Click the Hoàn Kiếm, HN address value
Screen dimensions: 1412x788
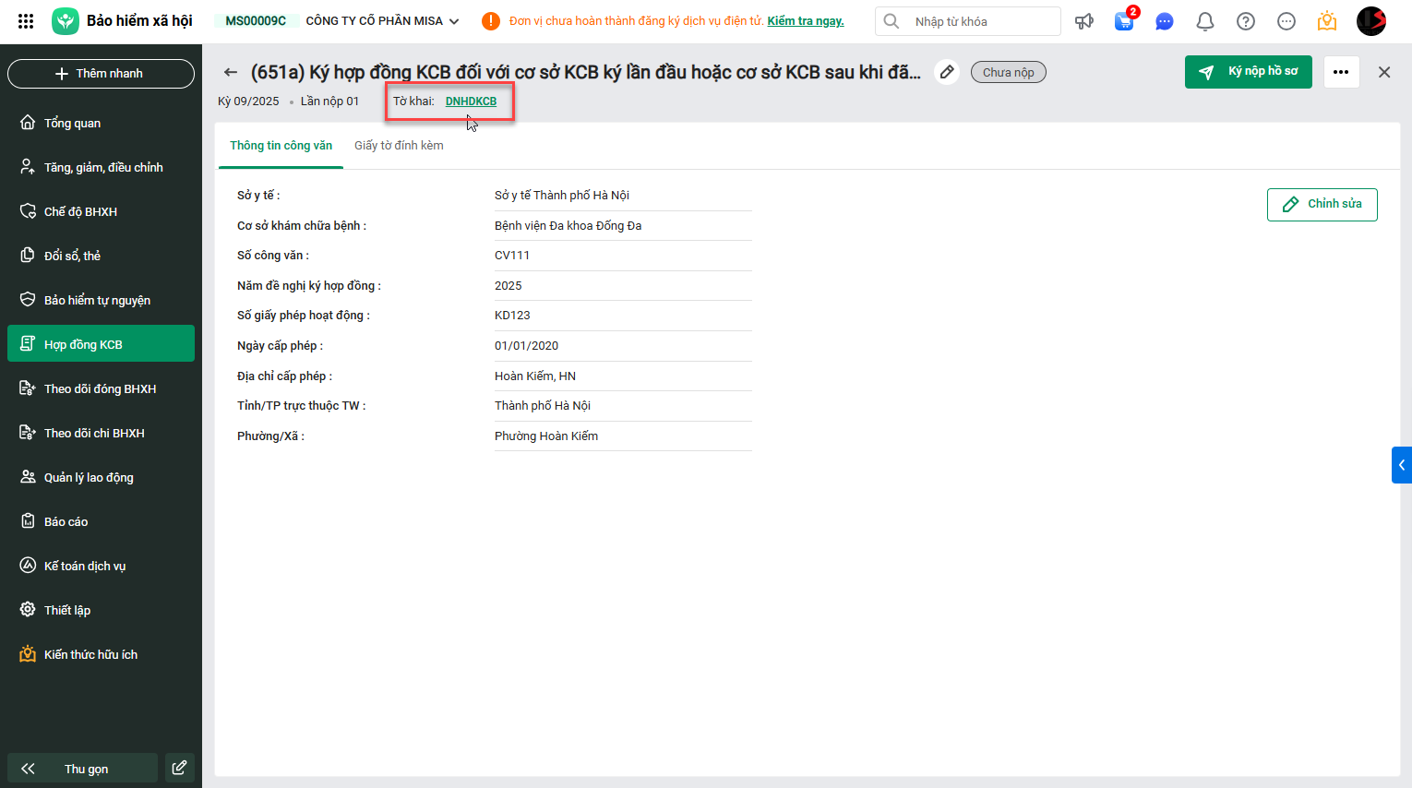pyautogui.click(x=535, y=376)
